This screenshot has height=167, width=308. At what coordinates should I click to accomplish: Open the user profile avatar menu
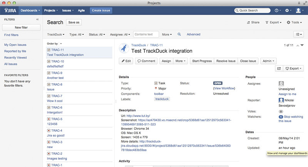pyautogui.click(x=300, y=10)
